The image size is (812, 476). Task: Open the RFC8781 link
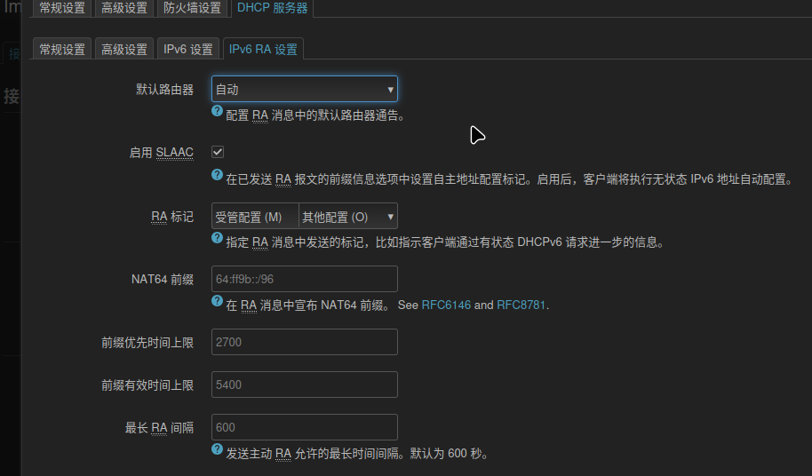click(x=521, y=305)
